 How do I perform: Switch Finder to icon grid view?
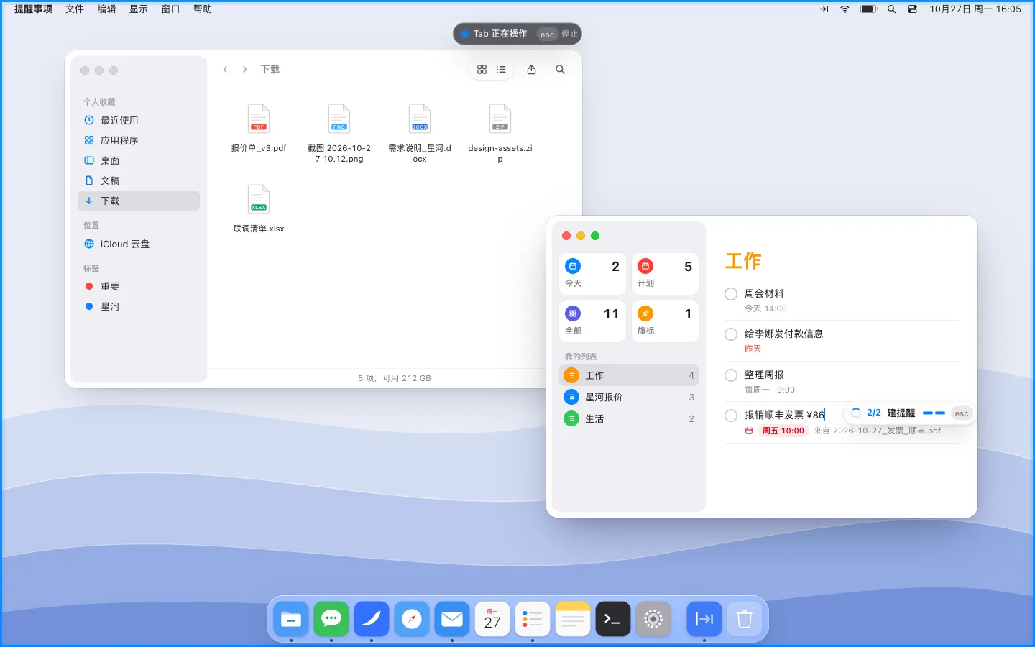pyautogui.click(x=482, y=70)
